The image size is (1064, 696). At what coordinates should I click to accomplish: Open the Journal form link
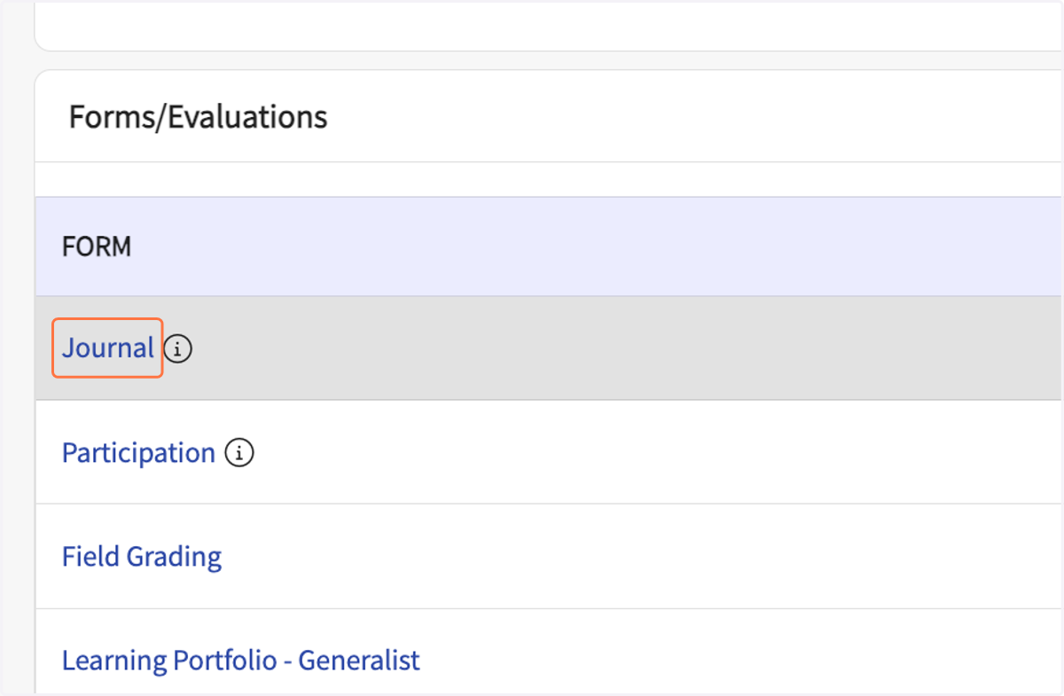tap(108, 348)
